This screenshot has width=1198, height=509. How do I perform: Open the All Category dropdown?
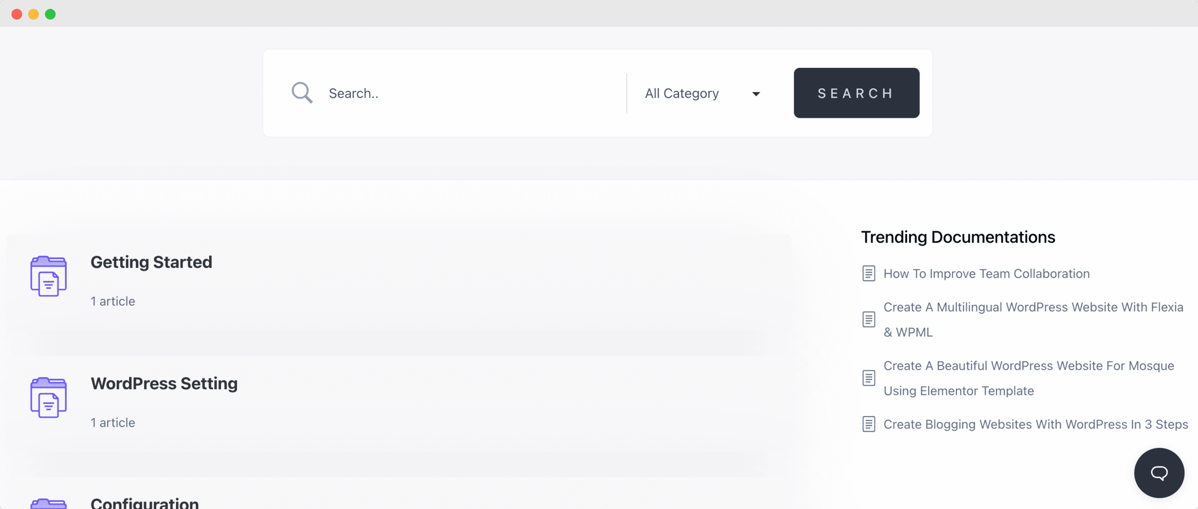tap(681, 93)
